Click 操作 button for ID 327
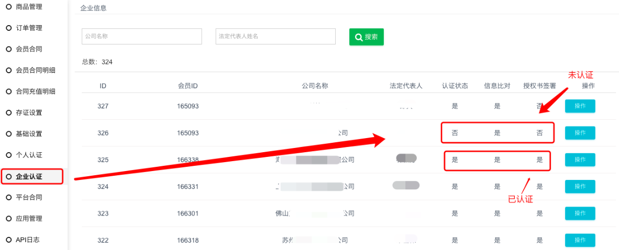 (580, 106)
